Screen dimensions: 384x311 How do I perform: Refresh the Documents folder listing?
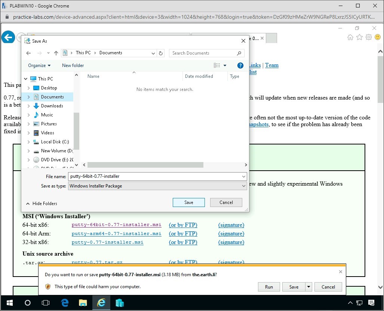(x=161, y=53)
